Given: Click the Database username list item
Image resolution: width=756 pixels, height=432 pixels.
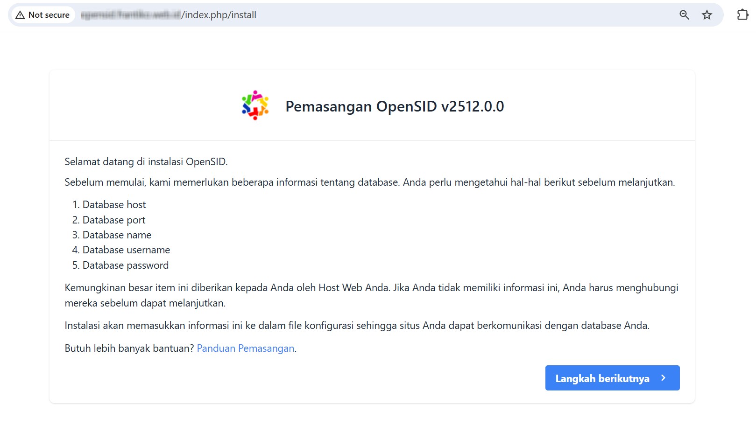Looking at the screenshot, I should (x=126, y=250).
